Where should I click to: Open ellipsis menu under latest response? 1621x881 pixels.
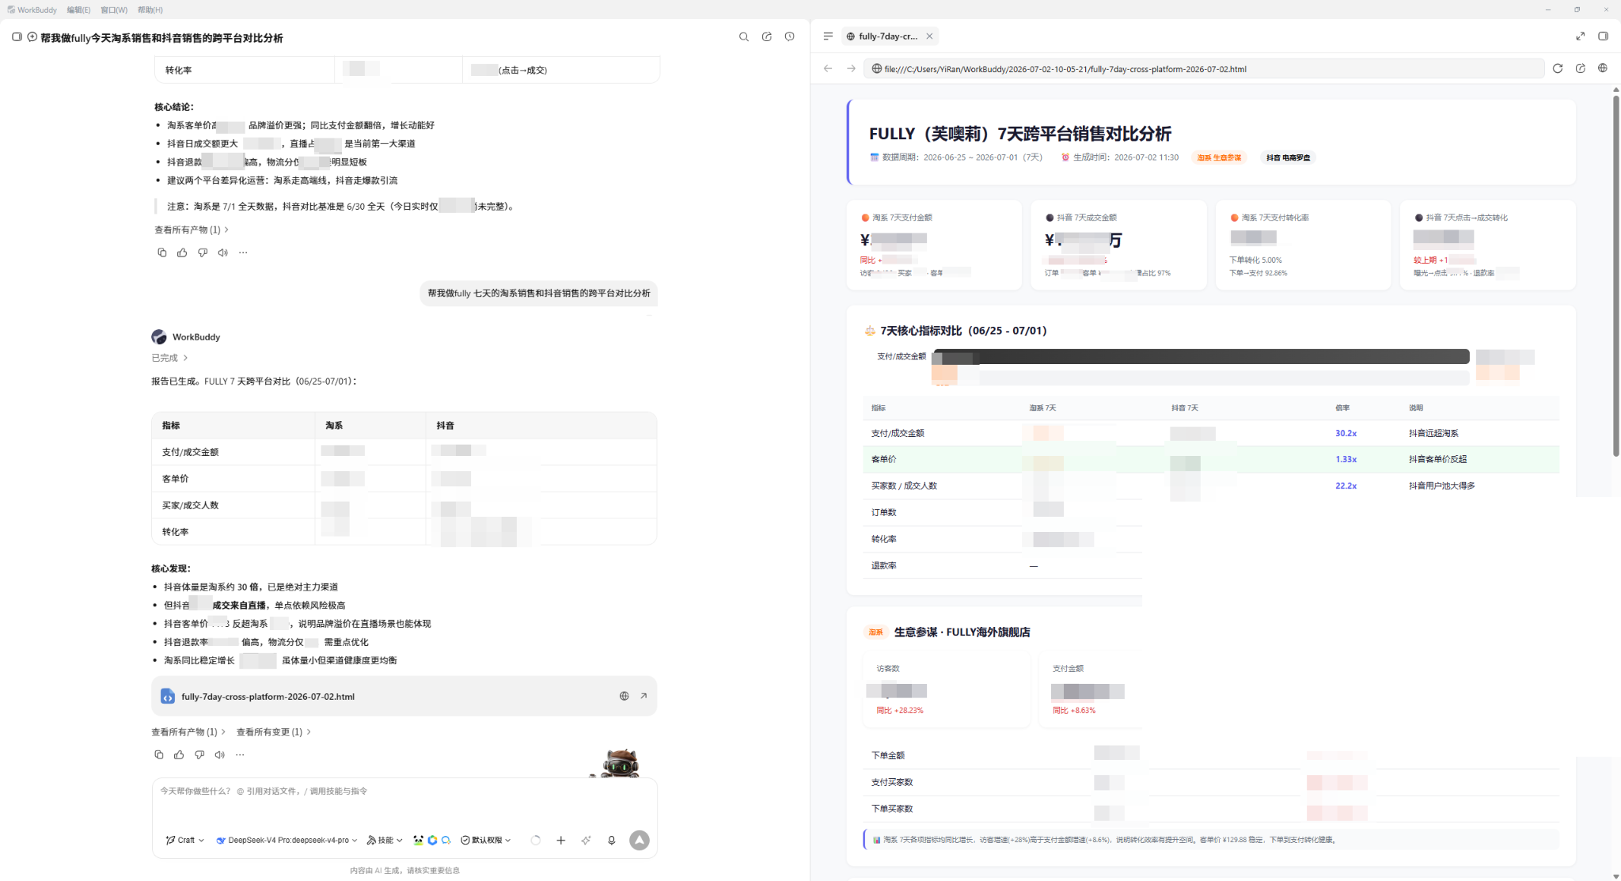[240, 755]
